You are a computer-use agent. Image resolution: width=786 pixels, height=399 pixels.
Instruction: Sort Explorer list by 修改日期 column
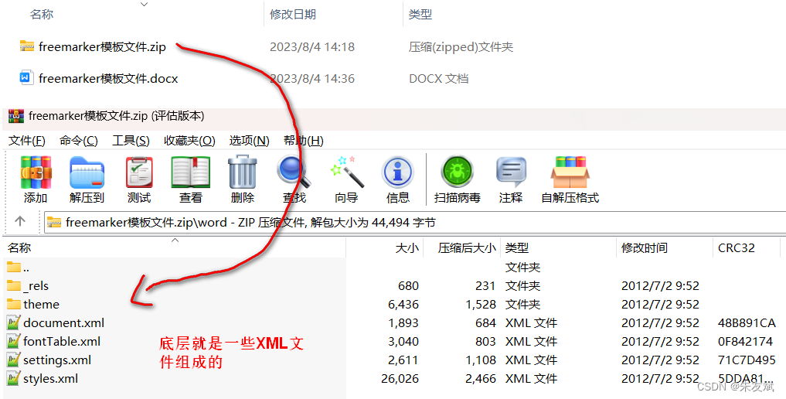[293, 15]
